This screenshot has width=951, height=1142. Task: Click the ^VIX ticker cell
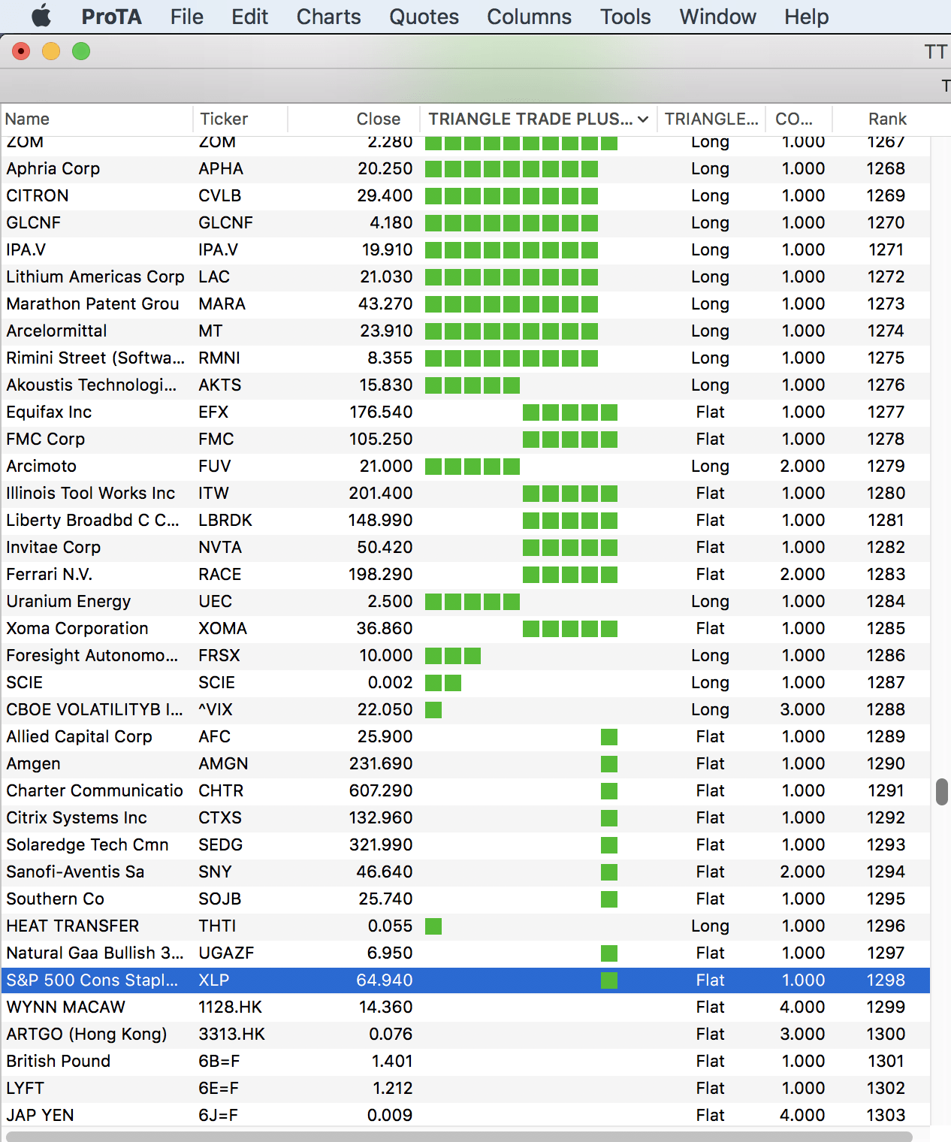(216, 709)
